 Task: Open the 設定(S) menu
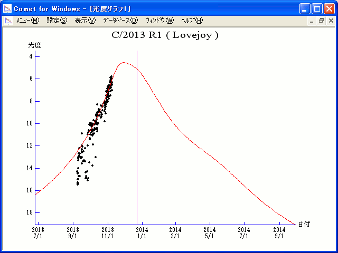pos(57,21)
